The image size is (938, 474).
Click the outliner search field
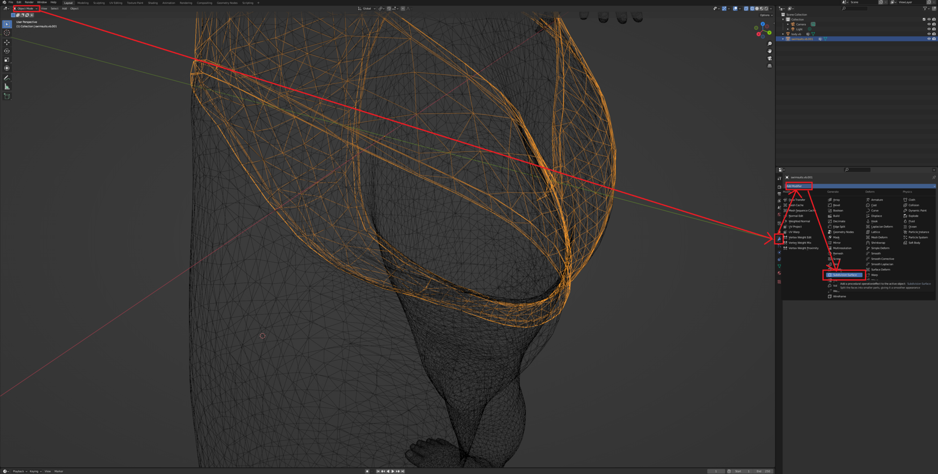pos(854,8)
